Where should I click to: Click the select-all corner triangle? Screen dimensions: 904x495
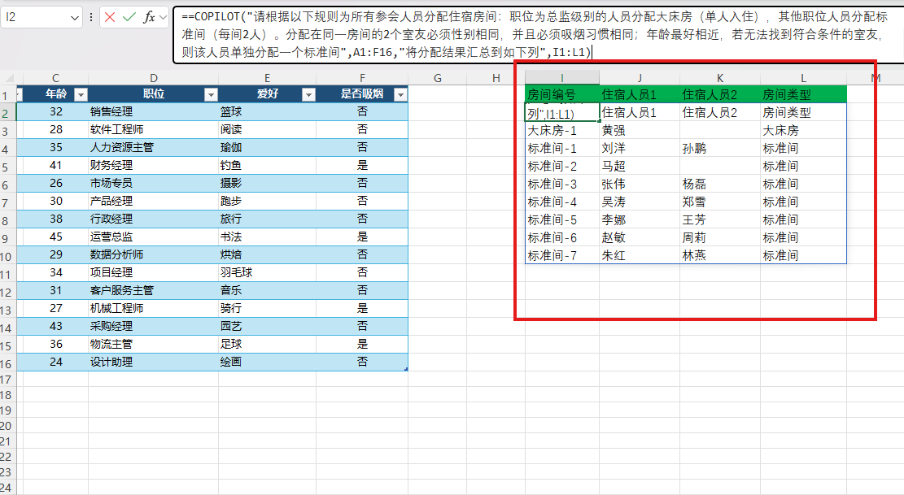click(9, 78)
